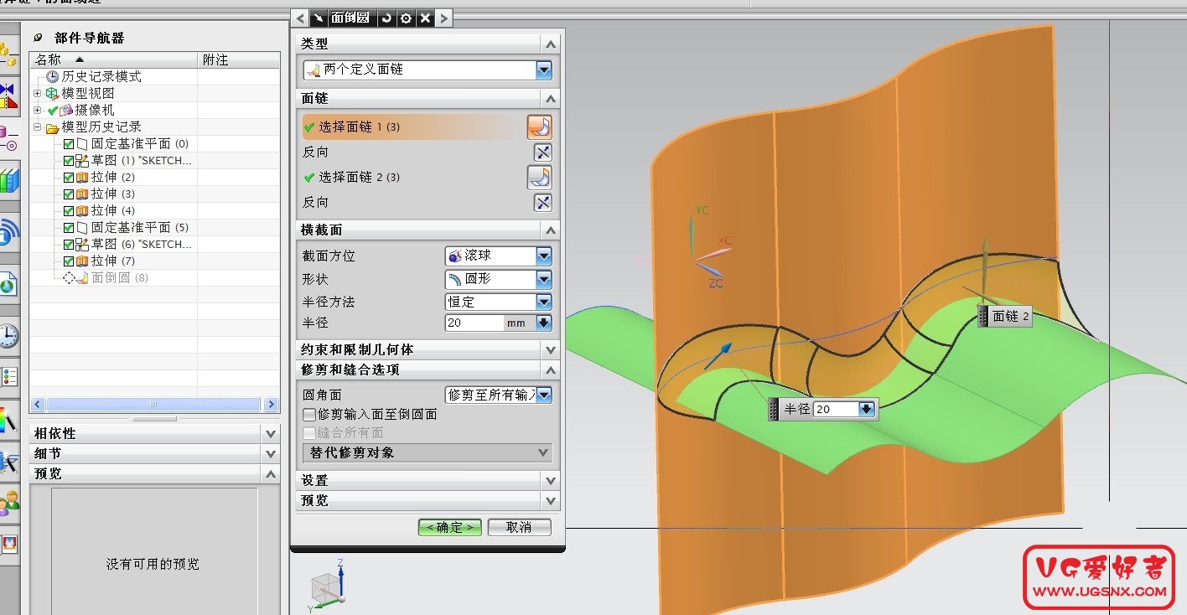Click the dialog reset arrow icon

pyautogui.click(x=386, y=18)
